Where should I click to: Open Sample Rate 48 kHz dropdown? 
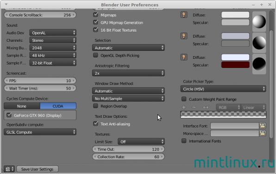[x=53, y=55]
